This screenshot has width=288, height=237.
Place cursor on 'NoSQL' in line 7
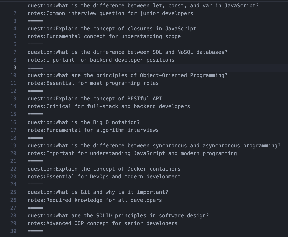click(185, 52)
